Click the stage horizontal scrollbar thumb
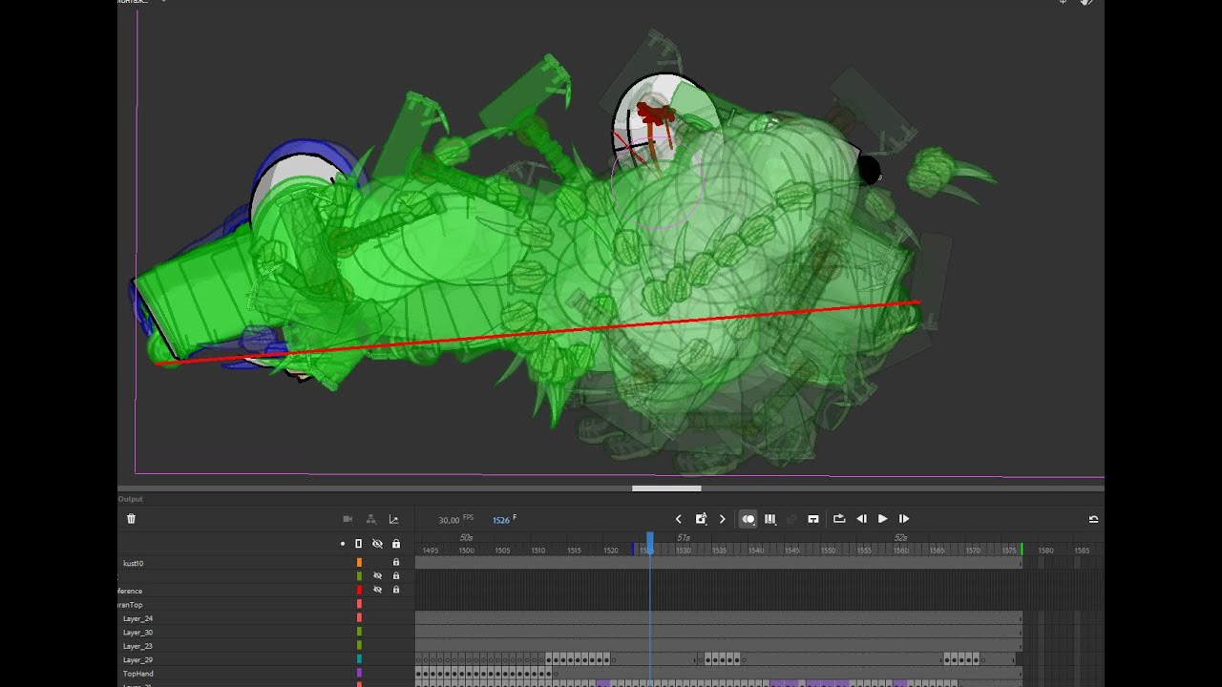The image size is (1222, 687). point(666,489)
